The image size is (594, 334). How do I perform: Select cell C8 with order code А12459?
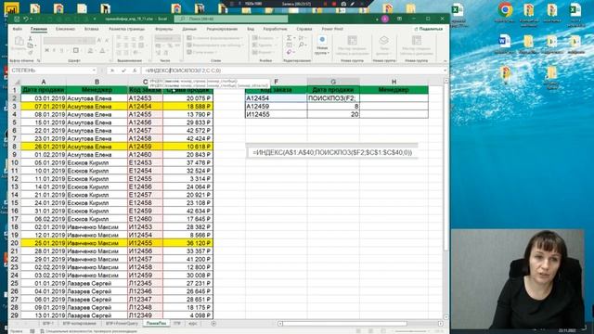(146, 147)
